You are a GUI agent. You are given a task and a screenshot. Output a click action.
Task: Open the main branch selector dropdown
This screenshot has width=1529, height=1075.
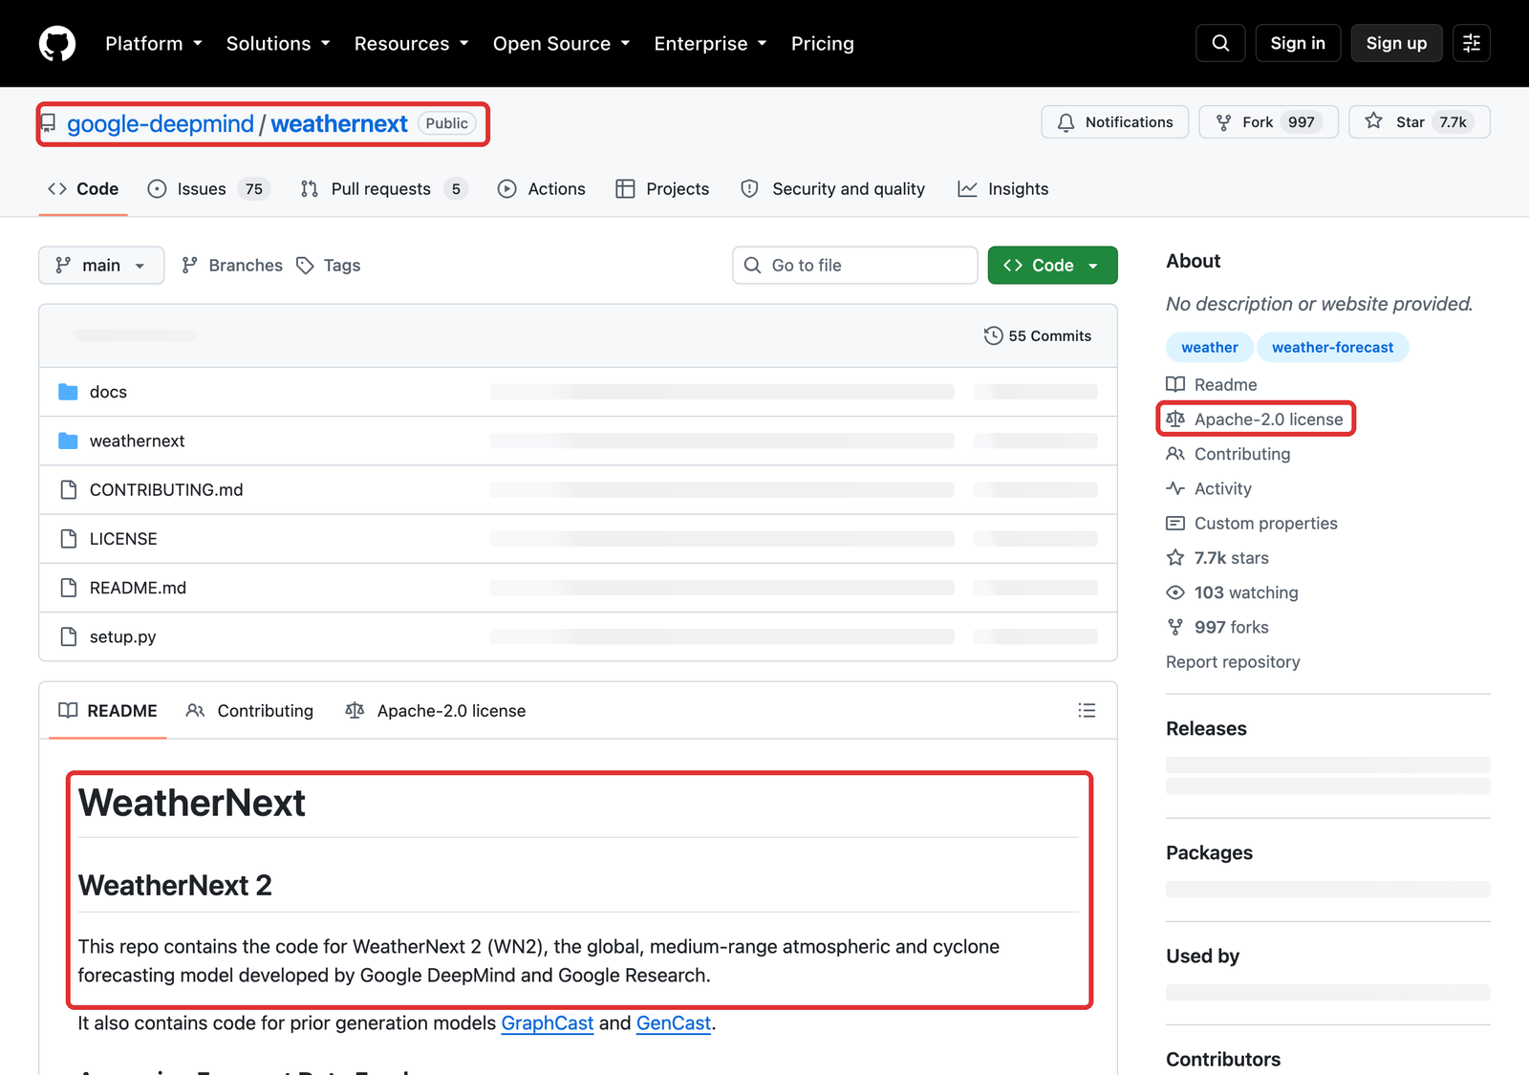(101, 265)
